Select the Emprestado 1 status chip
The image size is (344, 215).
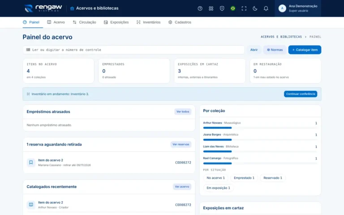244,178
